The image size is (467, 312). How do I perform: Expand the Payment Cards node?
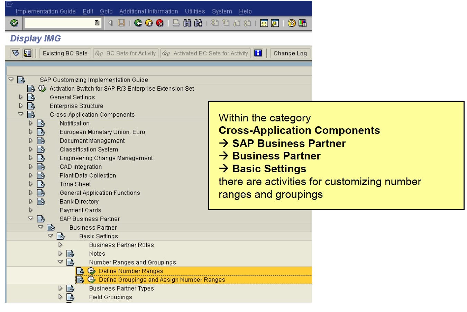tap(30, 210)
